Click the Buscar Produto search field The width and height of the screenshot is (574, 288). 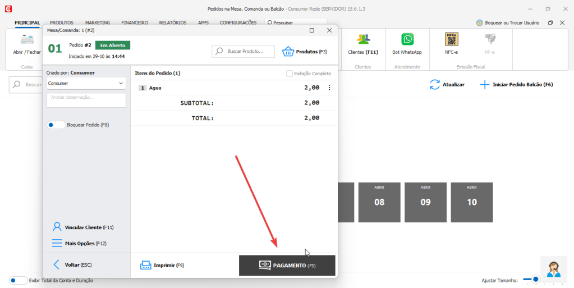(244, 52)
